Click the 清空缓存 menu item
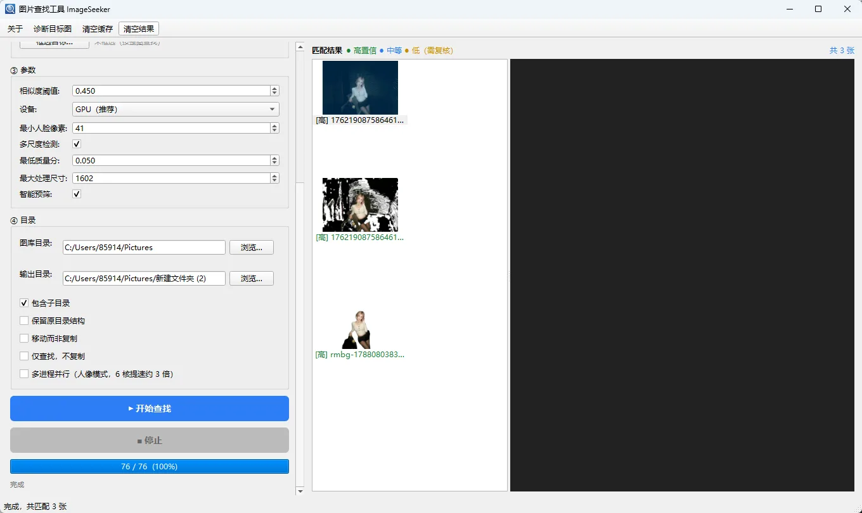The height and width of the screenshot is (513, 862). click(98, 28)
